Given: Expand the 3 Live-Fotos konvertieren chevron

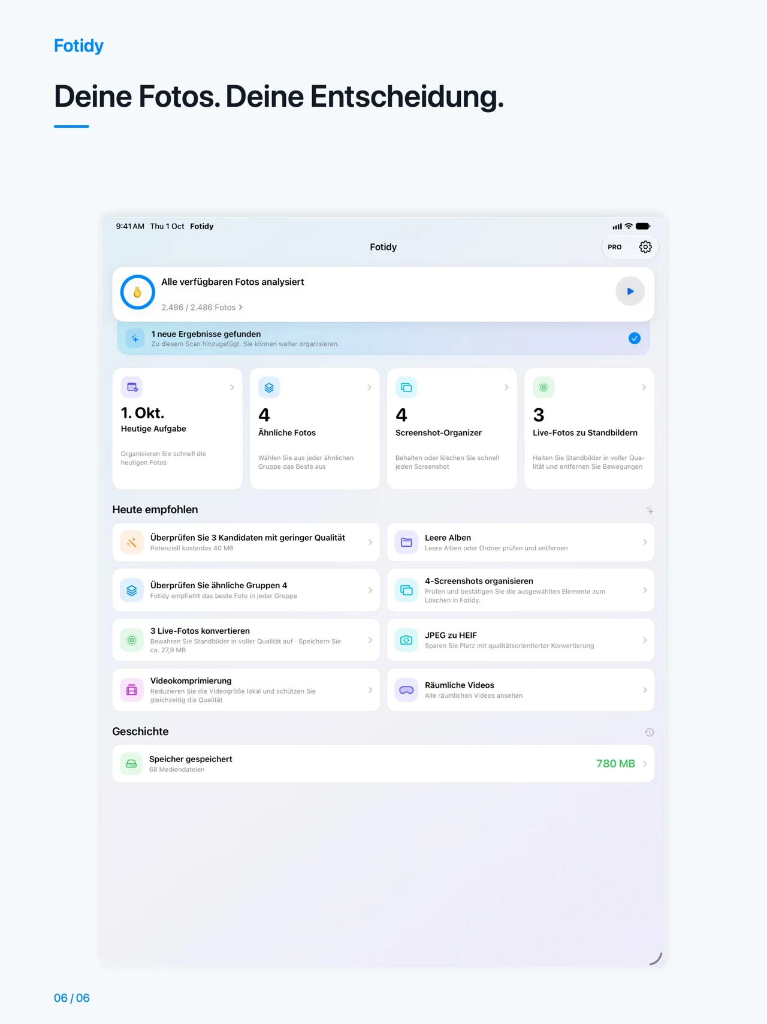Looking at the screenshot, I should [370, 640].
